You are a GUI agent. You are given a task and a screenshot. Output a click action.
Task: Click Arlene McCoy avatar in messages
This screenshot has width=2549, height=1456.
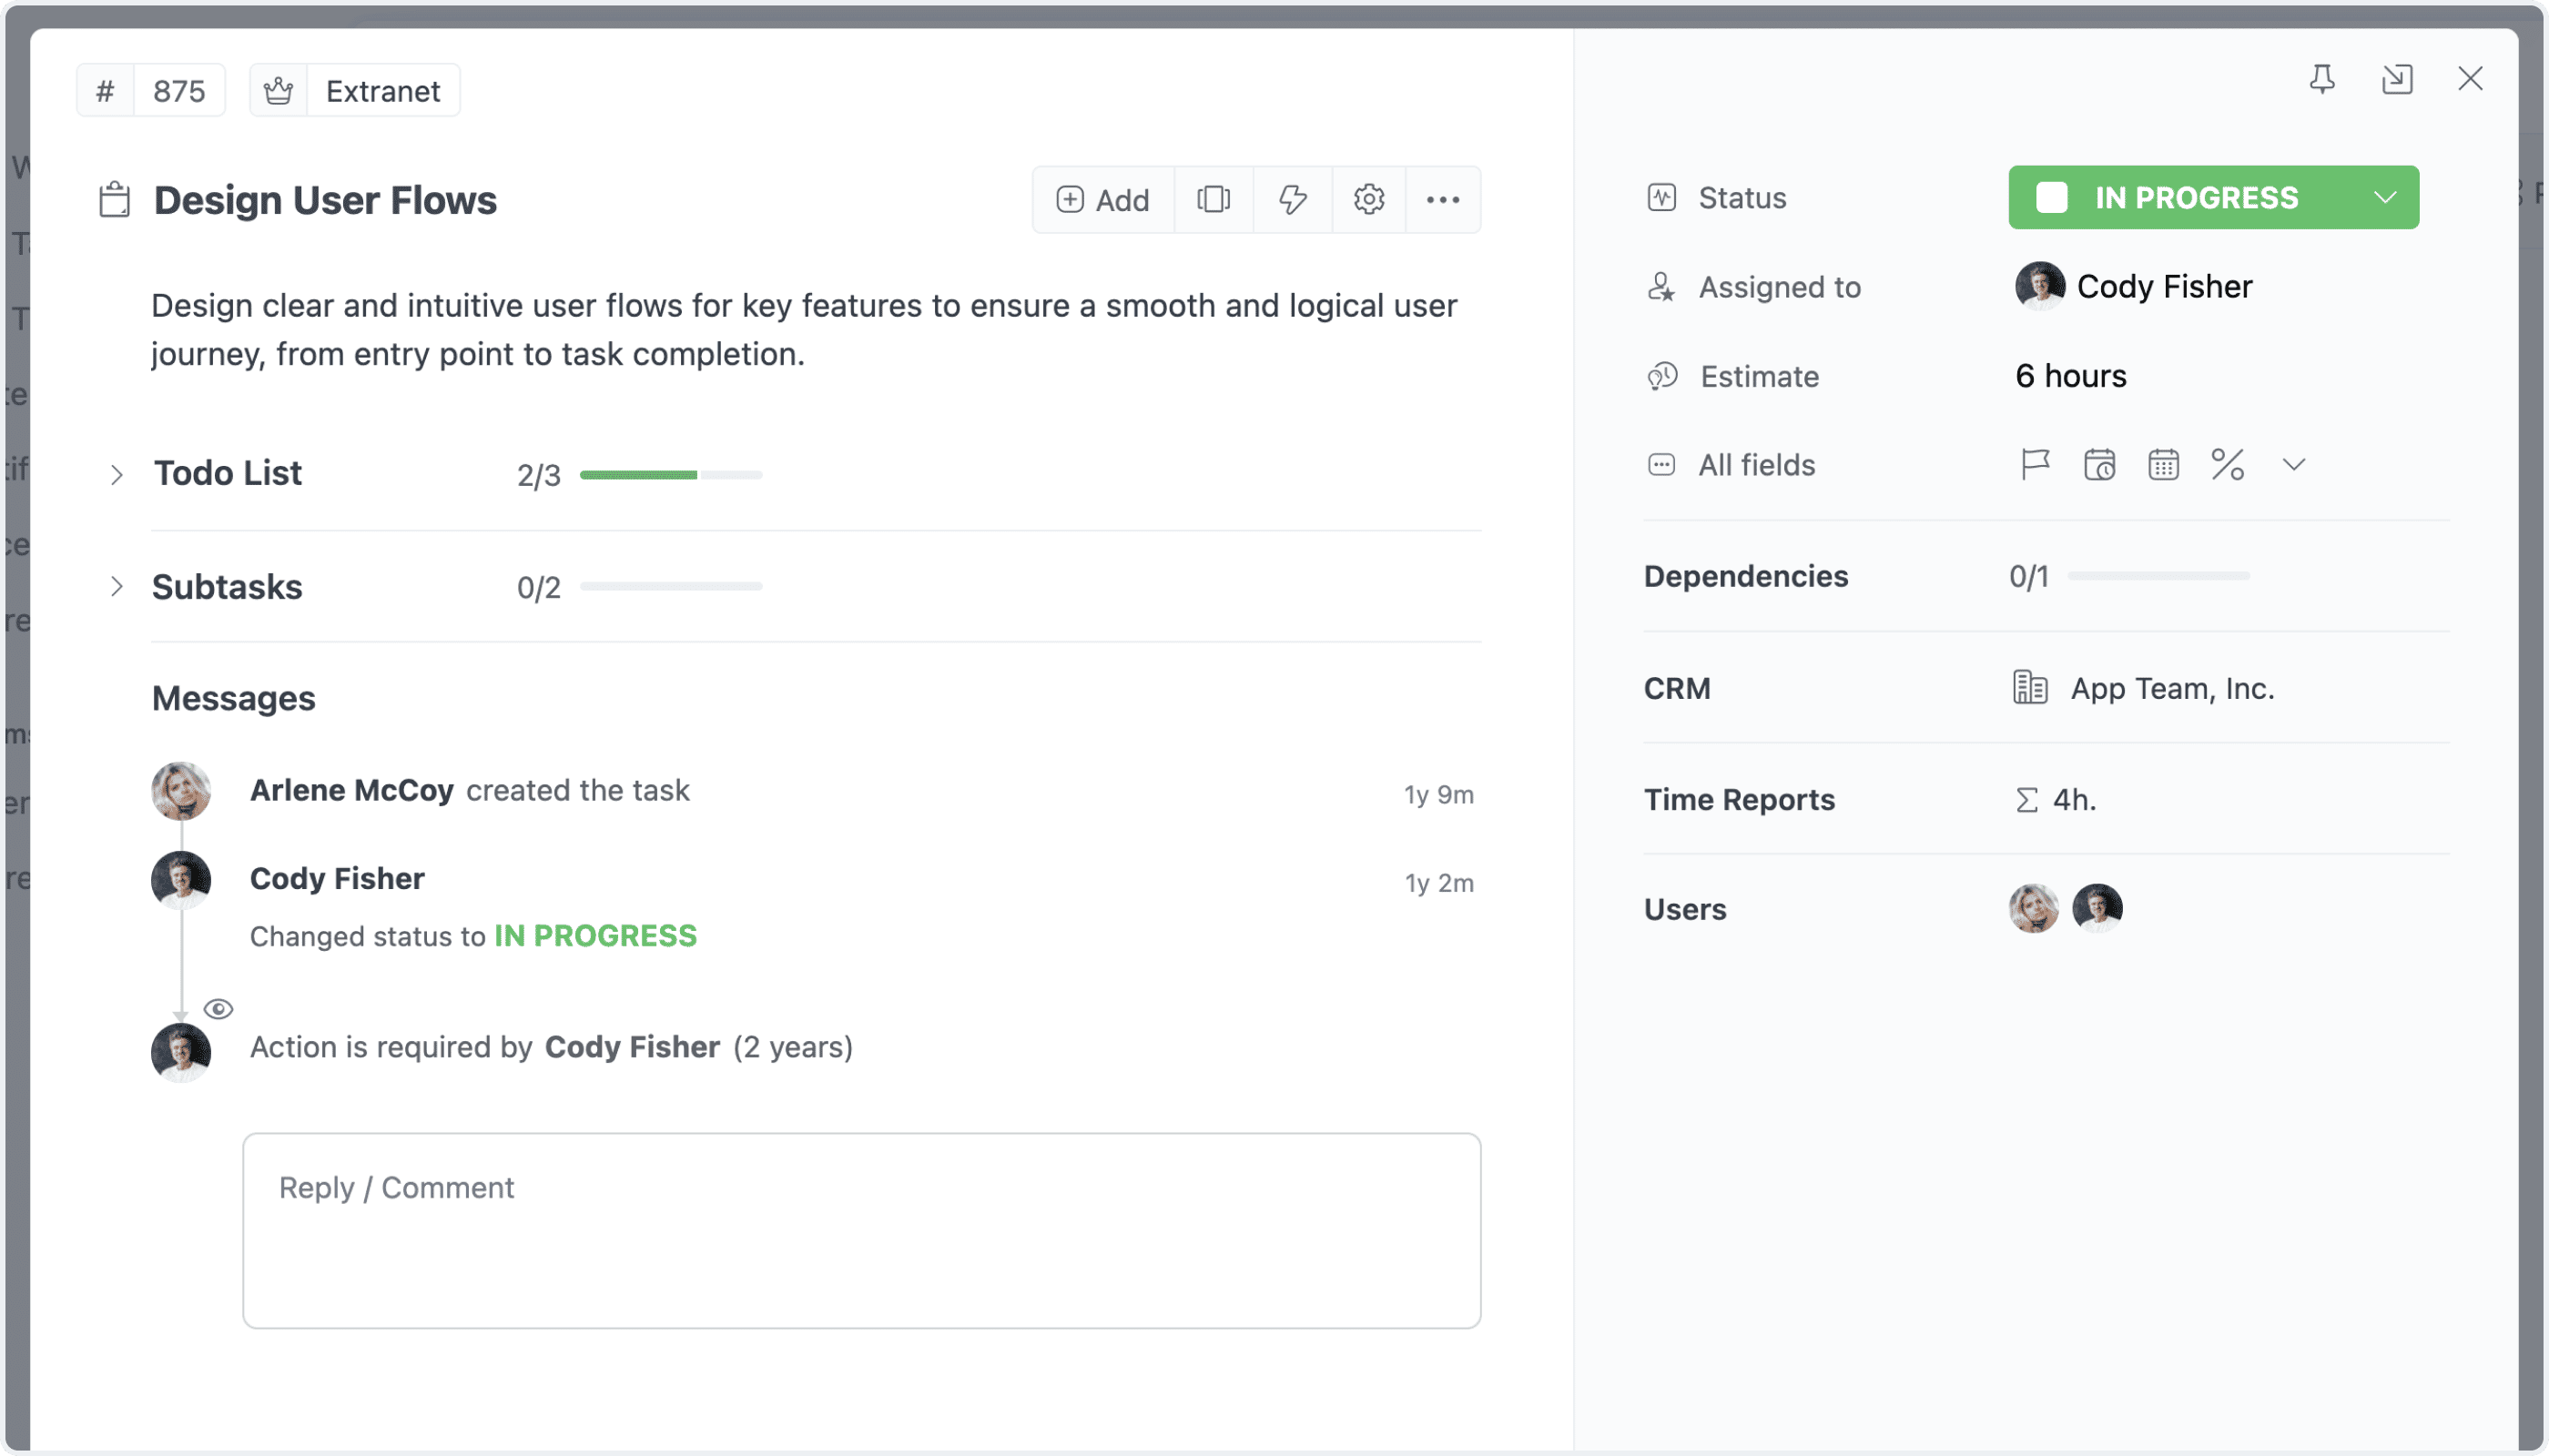(180, 791)
